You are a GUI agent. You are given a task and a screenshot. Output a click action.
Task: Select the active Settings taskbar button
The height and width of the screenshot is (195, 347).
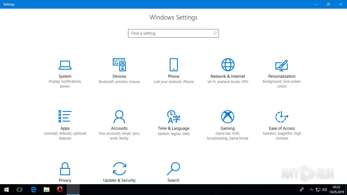tap(73, 190)
